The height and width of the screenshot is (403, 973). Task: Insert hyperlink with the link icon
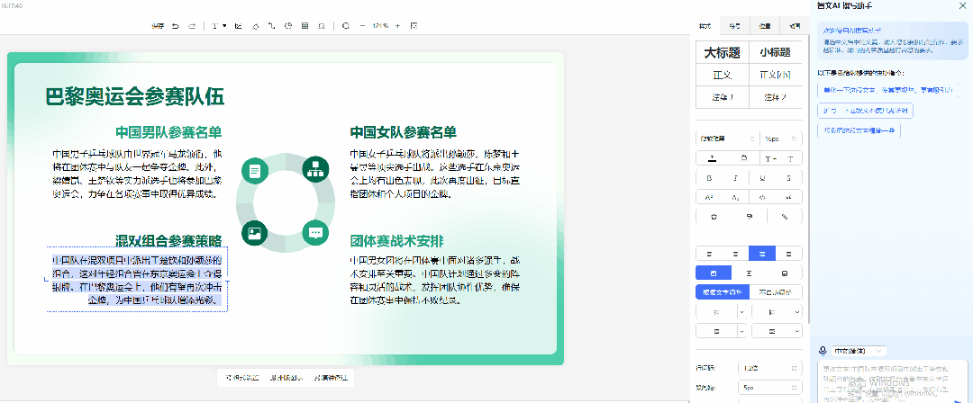[785, 217]
